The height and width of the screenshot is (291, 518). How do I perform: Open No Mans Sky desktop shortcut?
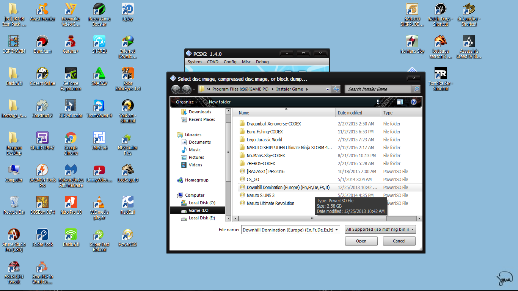pos(412,45)
